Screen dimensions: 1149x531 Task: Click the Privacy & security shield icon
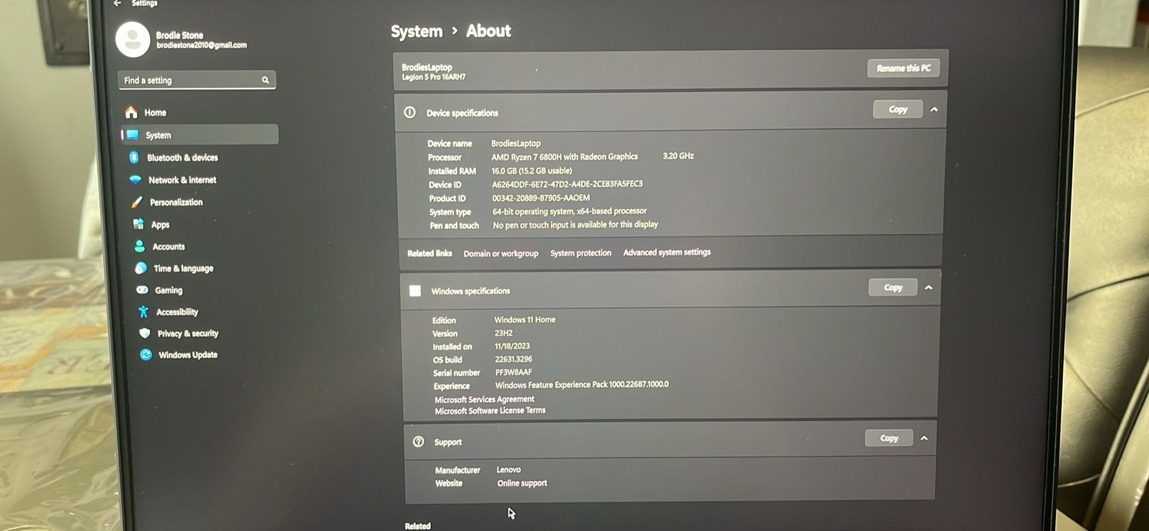coord(144,333)
